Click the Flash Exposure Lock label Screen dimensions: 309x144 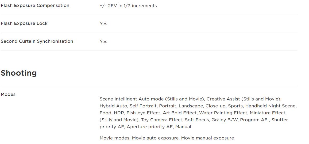pyautogui.click(x=24, y=23)
